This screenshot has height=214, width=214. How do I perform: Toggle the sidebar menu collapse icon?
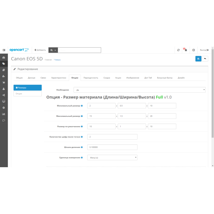tap(4, 50)
